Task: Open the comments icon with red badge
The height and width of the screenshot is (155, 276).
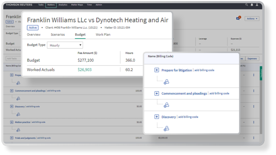Action: point(238,18)
